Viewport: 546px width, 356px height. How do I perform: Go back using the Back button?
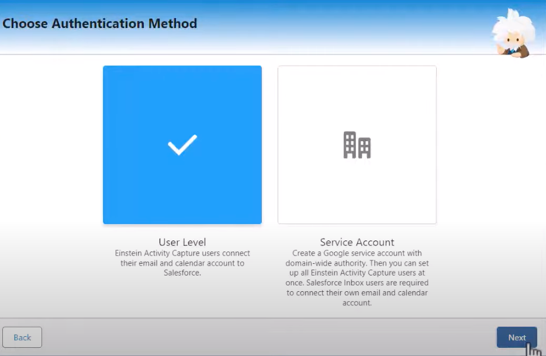[22, 337]
